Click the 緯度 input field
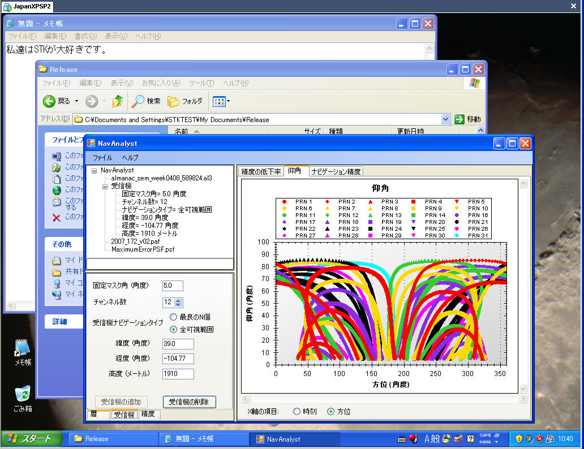The width and height of the screenshot is (584, 449). (178, 344)
